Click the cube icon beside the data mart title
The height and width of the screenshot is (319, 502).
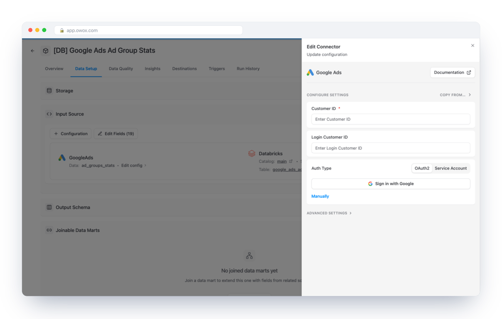click(46, 51)
